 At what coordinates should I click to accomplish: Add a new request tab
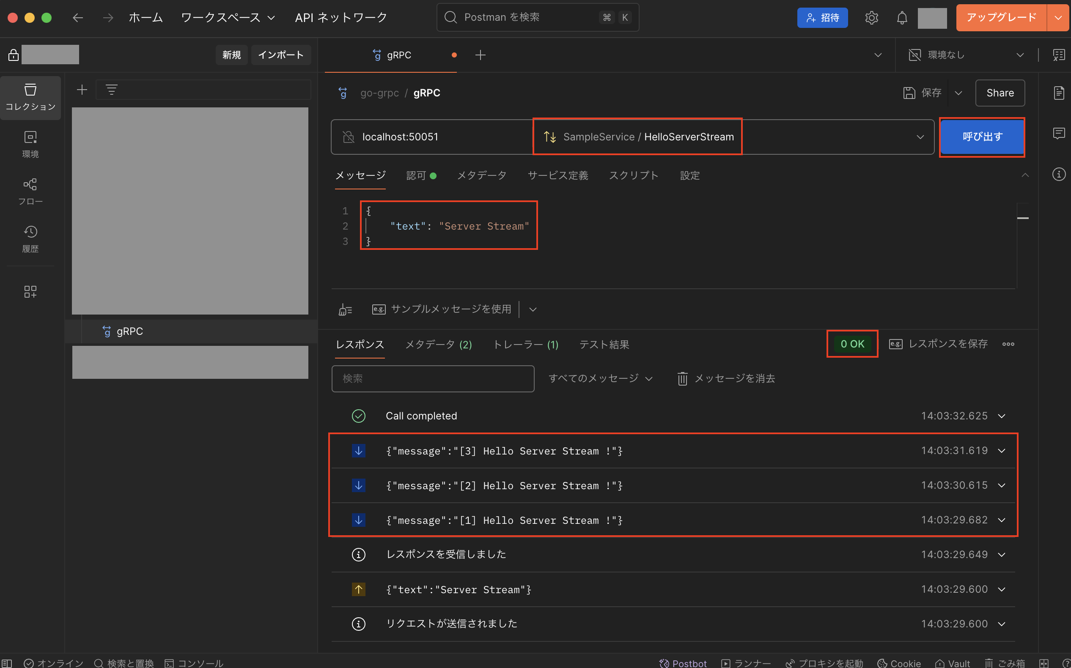481,55
